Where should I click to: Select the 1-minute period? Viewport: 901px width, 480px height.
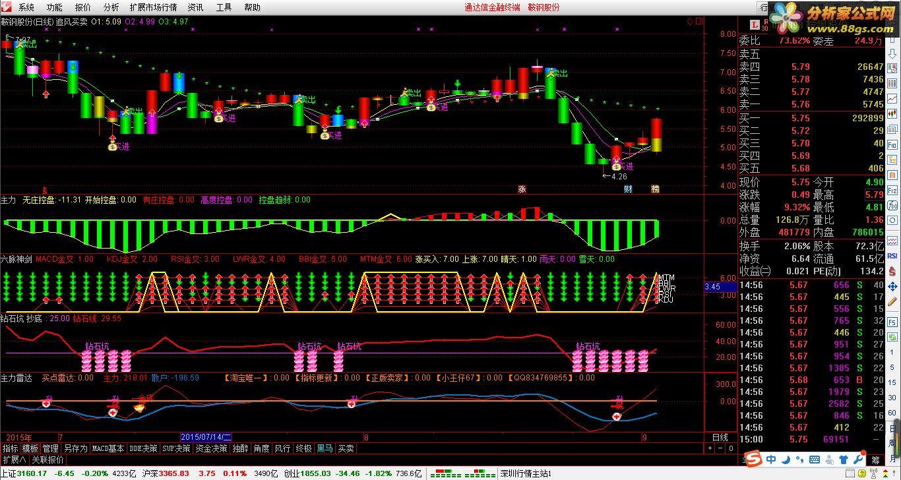892,352
